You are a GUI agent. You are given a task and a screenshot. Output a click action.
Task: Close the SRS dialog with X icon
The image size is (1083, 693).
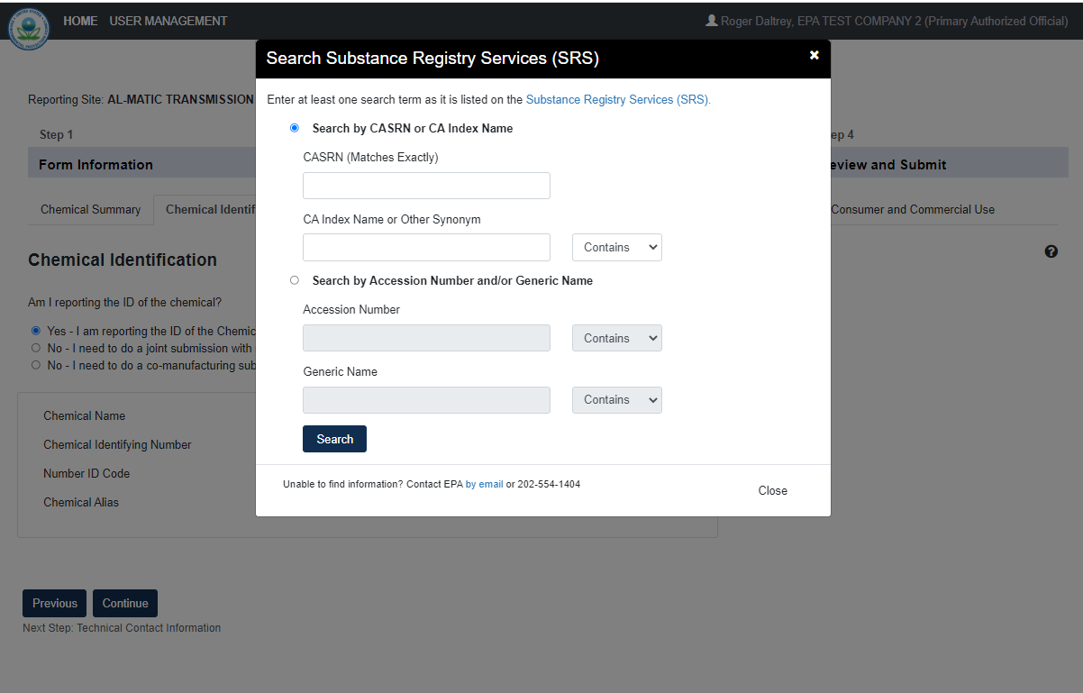click(x=815, y=55)
